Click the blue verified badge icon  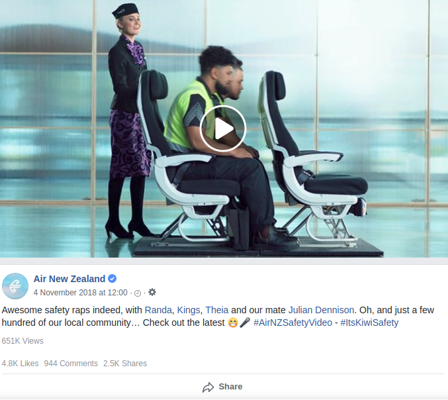pyautogui.click(x=112, y=279)
